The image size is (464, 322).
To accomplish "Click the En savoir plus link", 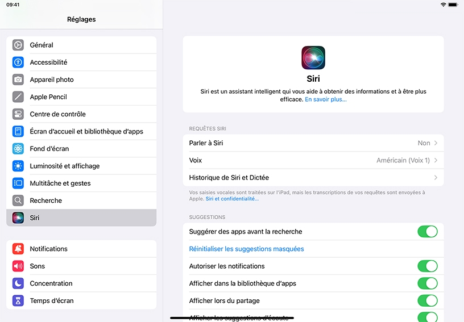I will coord(325,99).
